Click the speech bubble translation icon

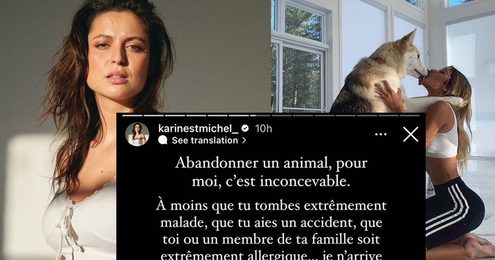(x=163, y=140)
